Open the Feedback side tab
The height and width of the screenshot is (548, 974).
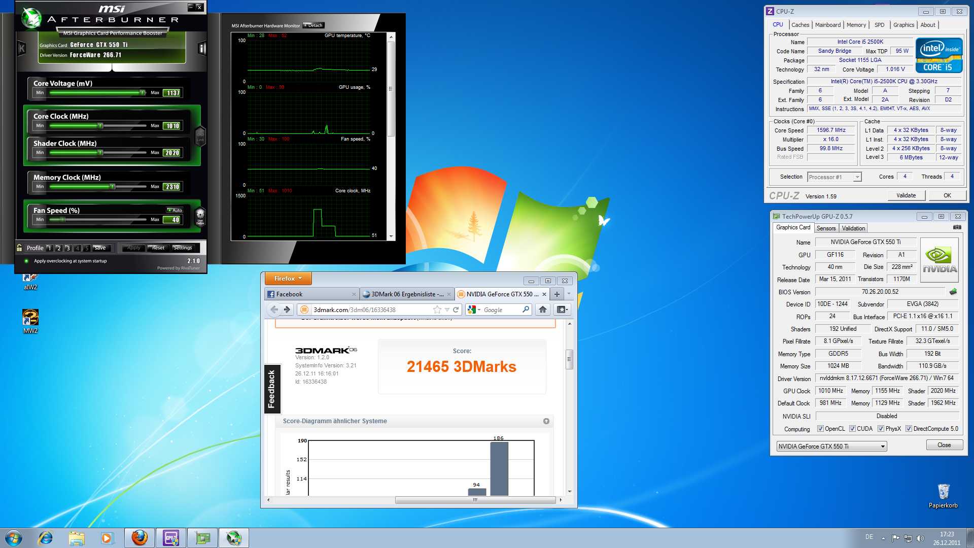tap(272, 389)
